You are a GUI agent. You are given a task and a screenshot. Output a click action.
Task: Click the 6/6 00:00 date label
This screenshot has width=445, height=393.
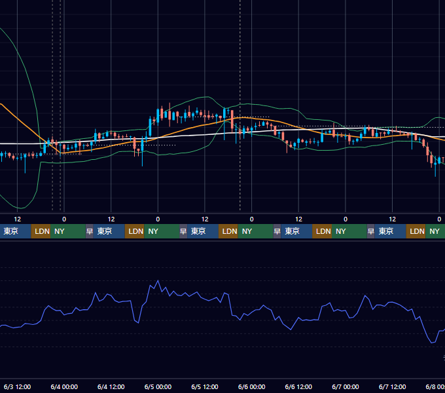(252, 386)
